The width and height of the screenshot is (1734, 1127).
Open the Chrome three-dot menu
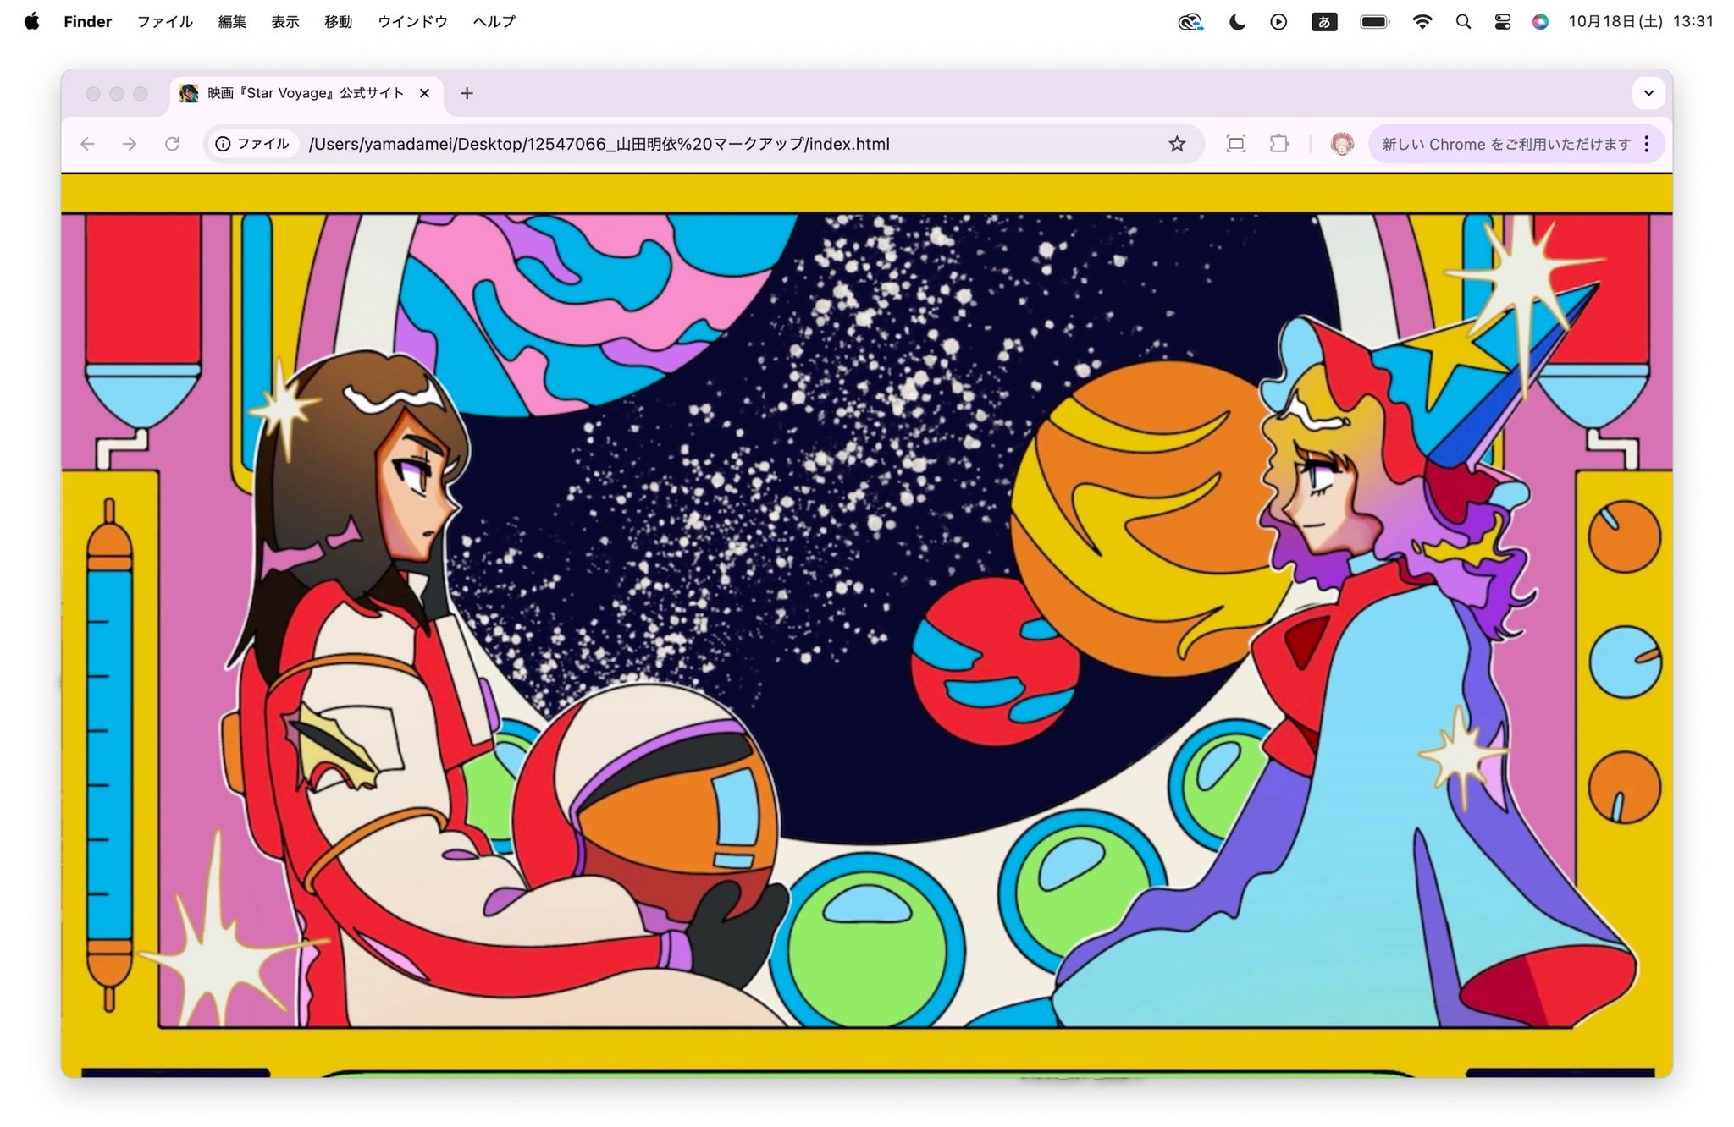click(1647, 144)
